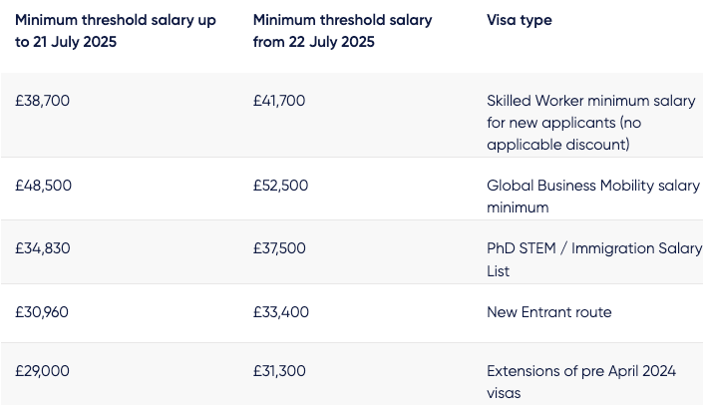Click the Skilled Worker minimum salary description
Viewport: 706px width, 408px height.
pyautogui.click(x=590, y=123)
